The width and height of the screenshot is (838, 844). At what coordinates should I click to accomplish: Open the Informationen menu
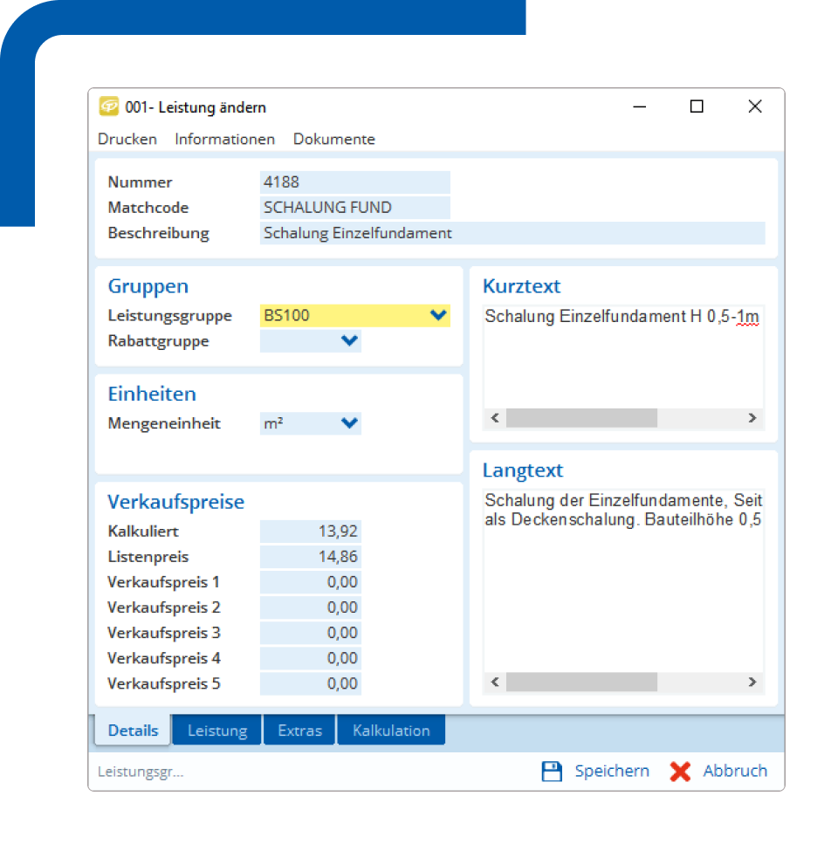coord(224,139)
